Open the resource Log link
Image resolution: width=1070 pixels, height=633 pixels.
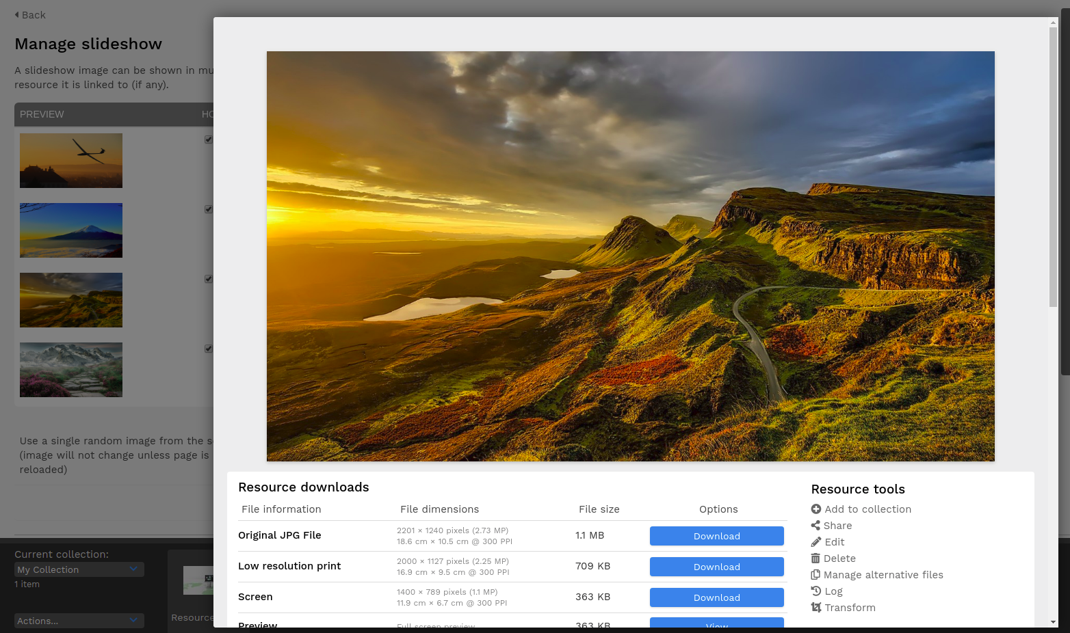(833, 591)
